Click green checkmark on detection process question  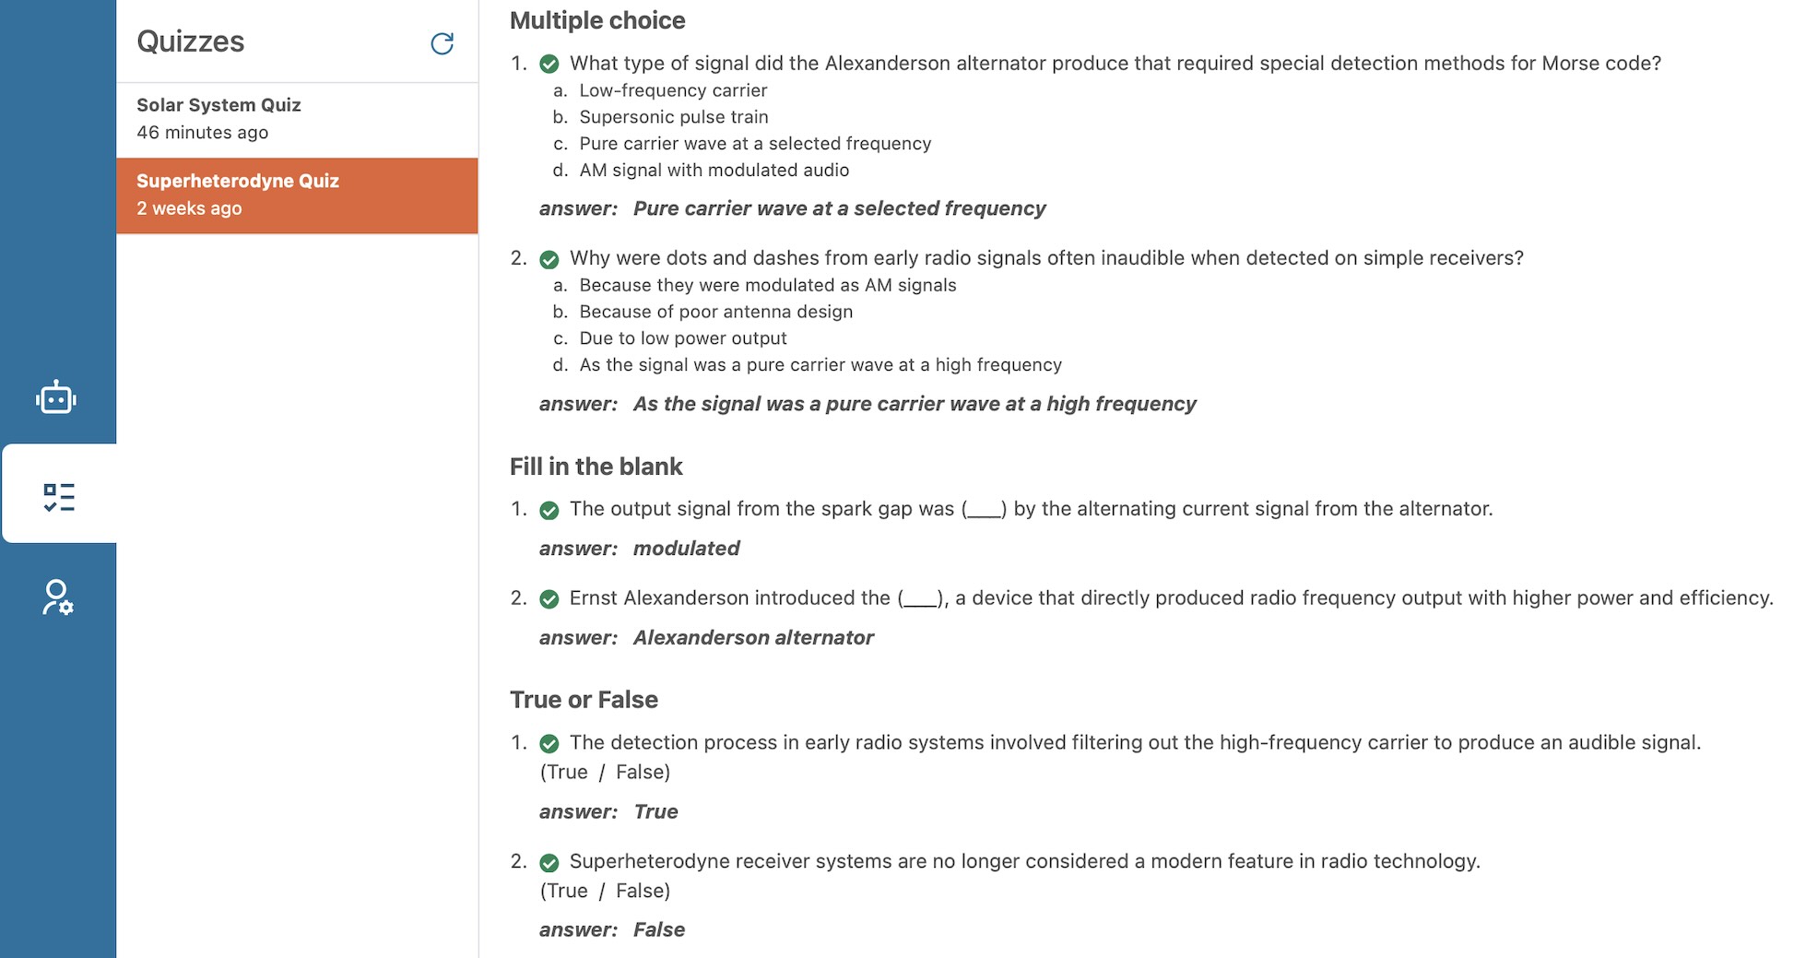[549, 743]
